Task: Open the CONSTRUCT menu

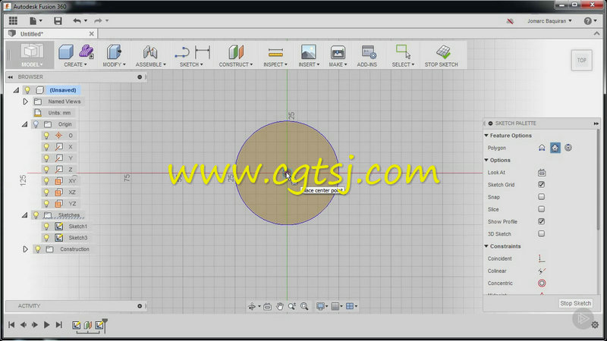Action: coord(236,64)
